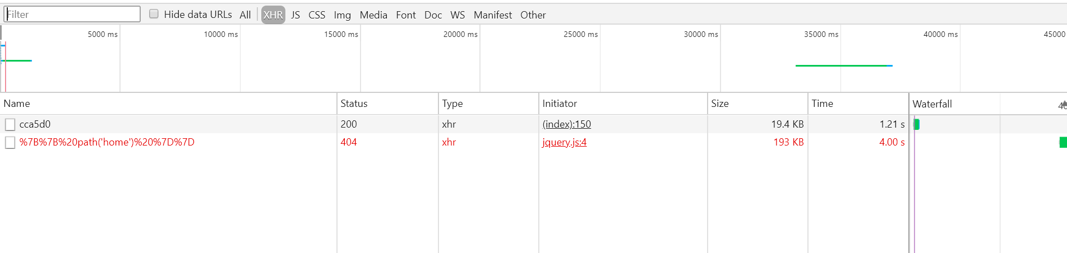This screenshot has width=1067, height=253.
Task: Open the jquery.js:4 initiator link
Action: pyautogui.click(x=564, y=142)
